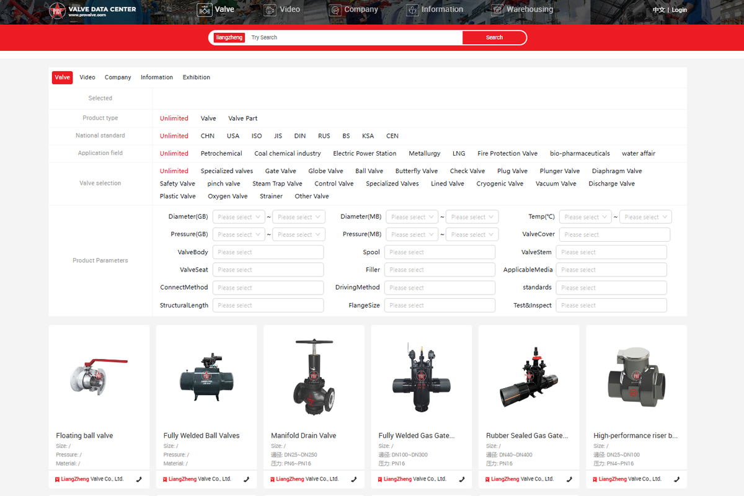Open the Company section in top navigation
This screenshot has width=744, height=496.
point(354,10)
